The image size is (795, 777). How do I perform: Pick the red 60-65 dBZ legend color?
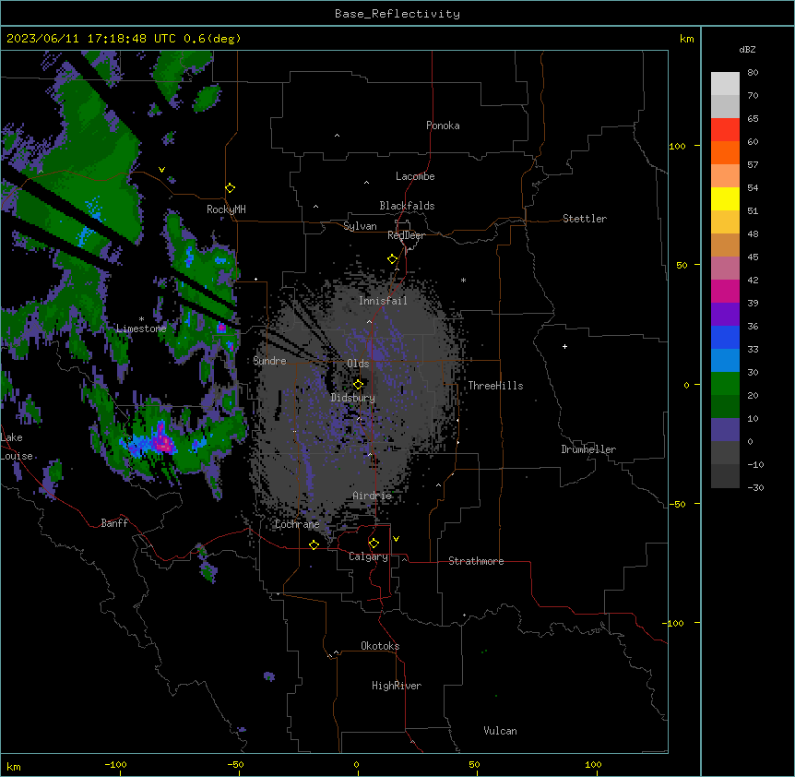[x=725, y=130]
